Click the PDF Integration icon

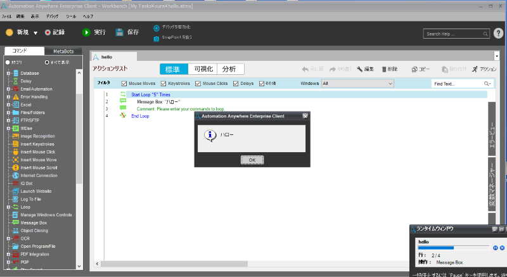coord(15,254)
